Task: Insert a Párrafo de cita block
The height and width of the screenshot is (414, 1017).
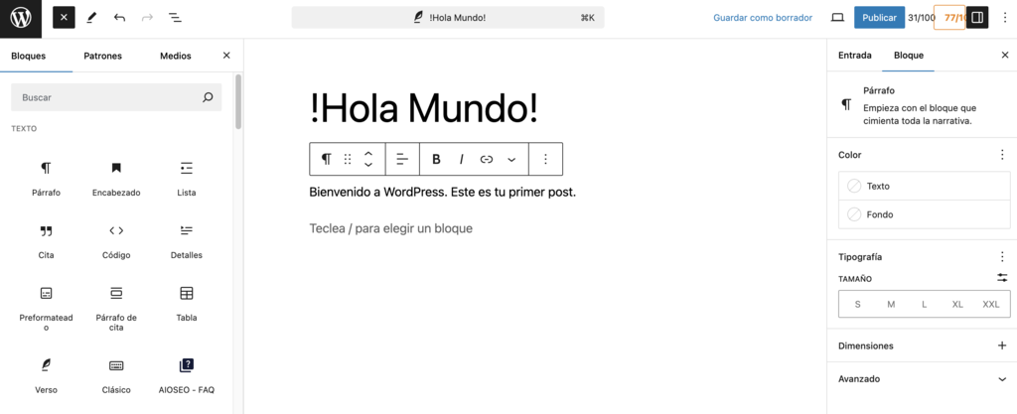Action: [x=116, y=309]
